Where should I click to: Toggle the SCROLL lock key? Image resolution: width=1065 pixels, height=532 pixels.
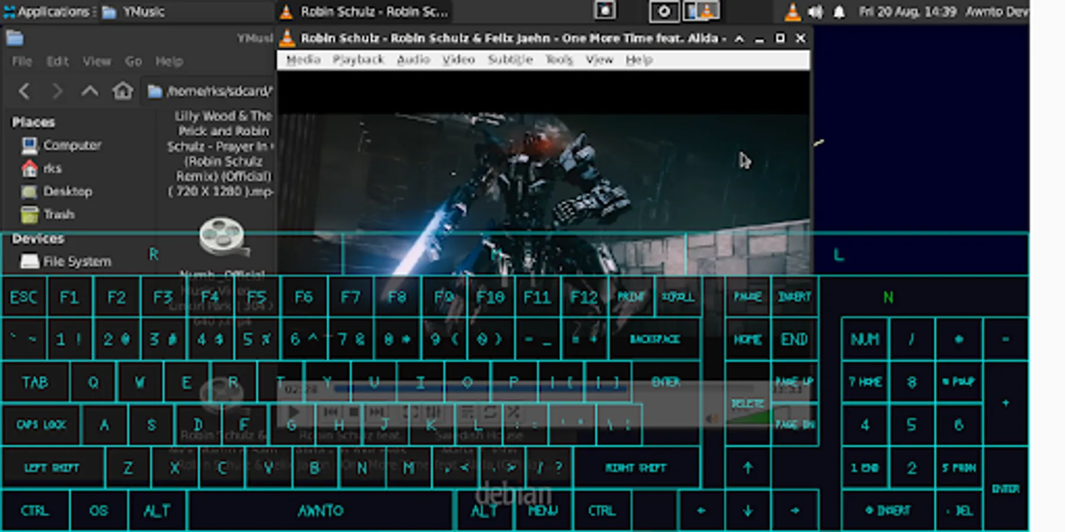click(677, 297)
